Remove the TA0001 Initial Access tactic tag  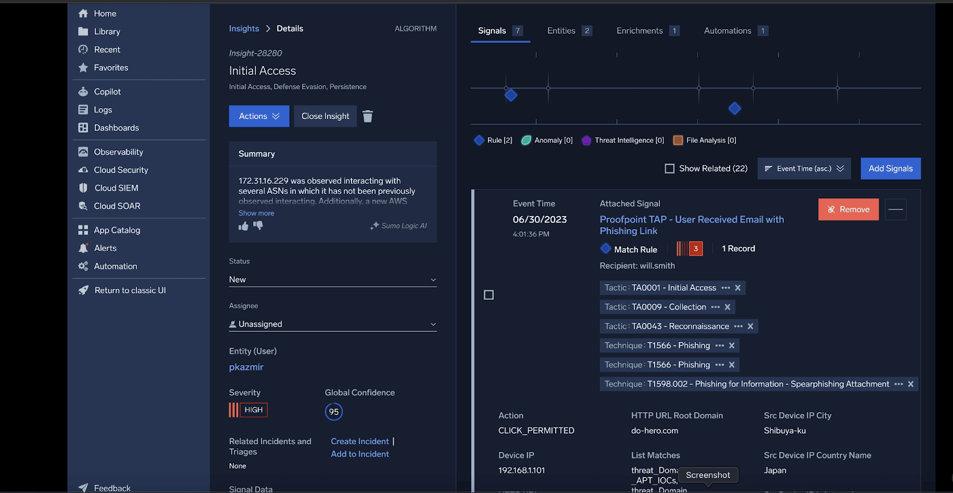point(737,288)
